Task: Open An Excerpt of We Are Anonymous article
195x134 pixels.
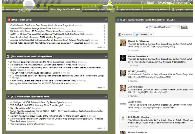Action: 43,65
